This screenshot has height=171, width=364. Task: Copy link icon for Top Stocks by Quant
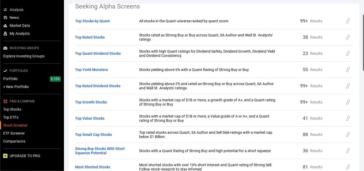[348, 21]
